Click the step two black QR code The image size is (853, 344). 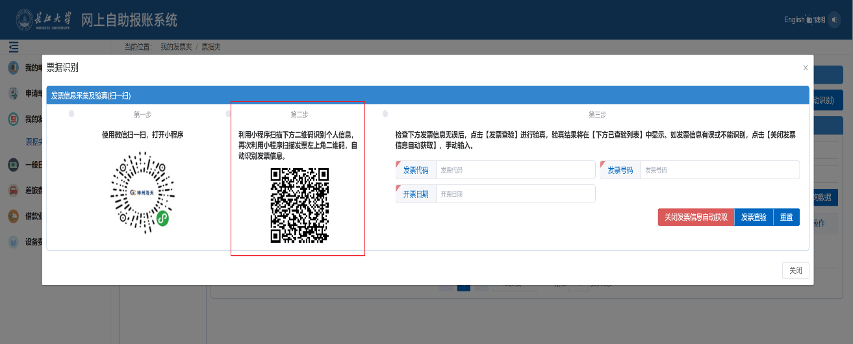(x=299, y=205)
